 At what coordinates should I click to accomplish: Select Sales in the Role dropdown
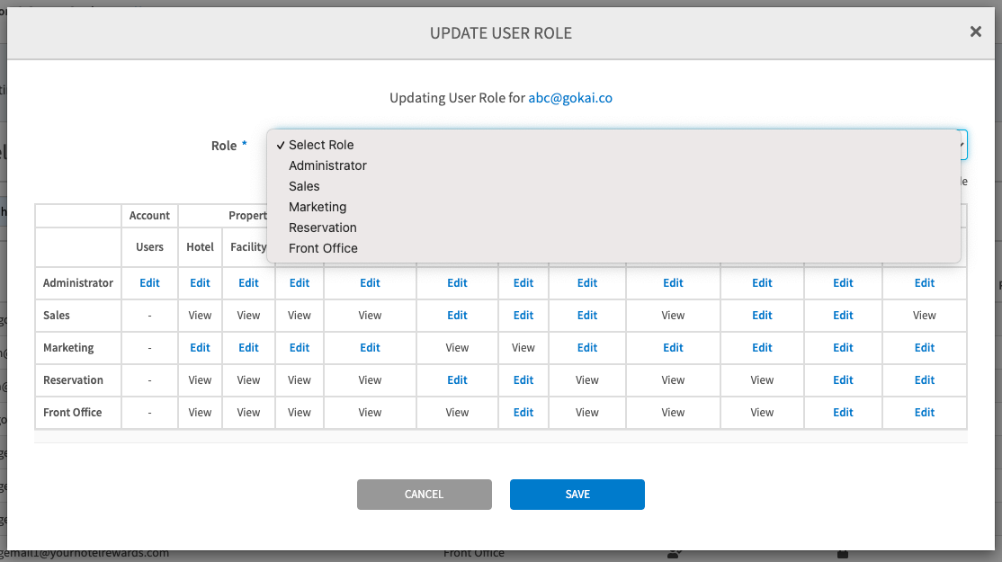pyautogui.click(x=304, y=186)
